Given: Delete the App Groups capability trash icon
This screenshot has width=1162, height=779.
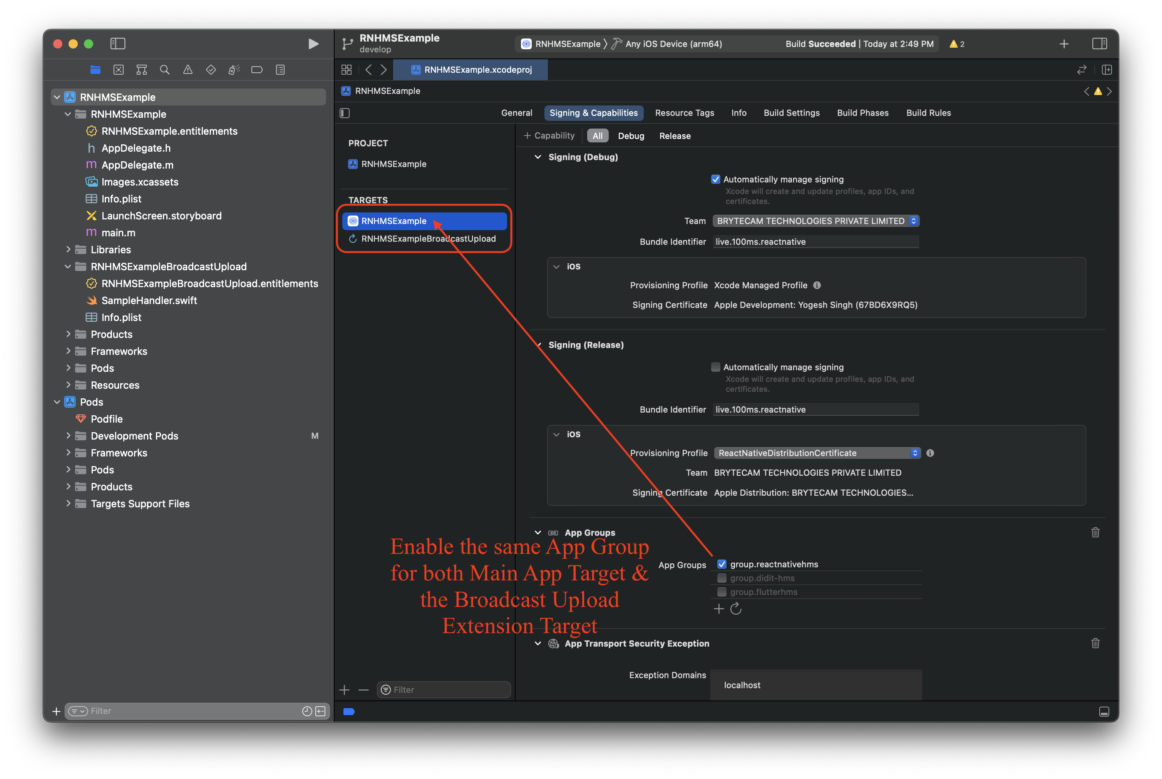Looking at the screenshot, I should pyautogui.click(x=1095, y=533).
